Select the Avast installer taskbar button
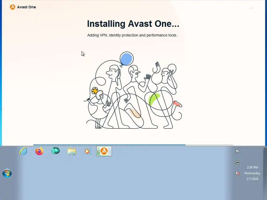The width and height of the screenshot is (267, 200). [x=104, y=151]
